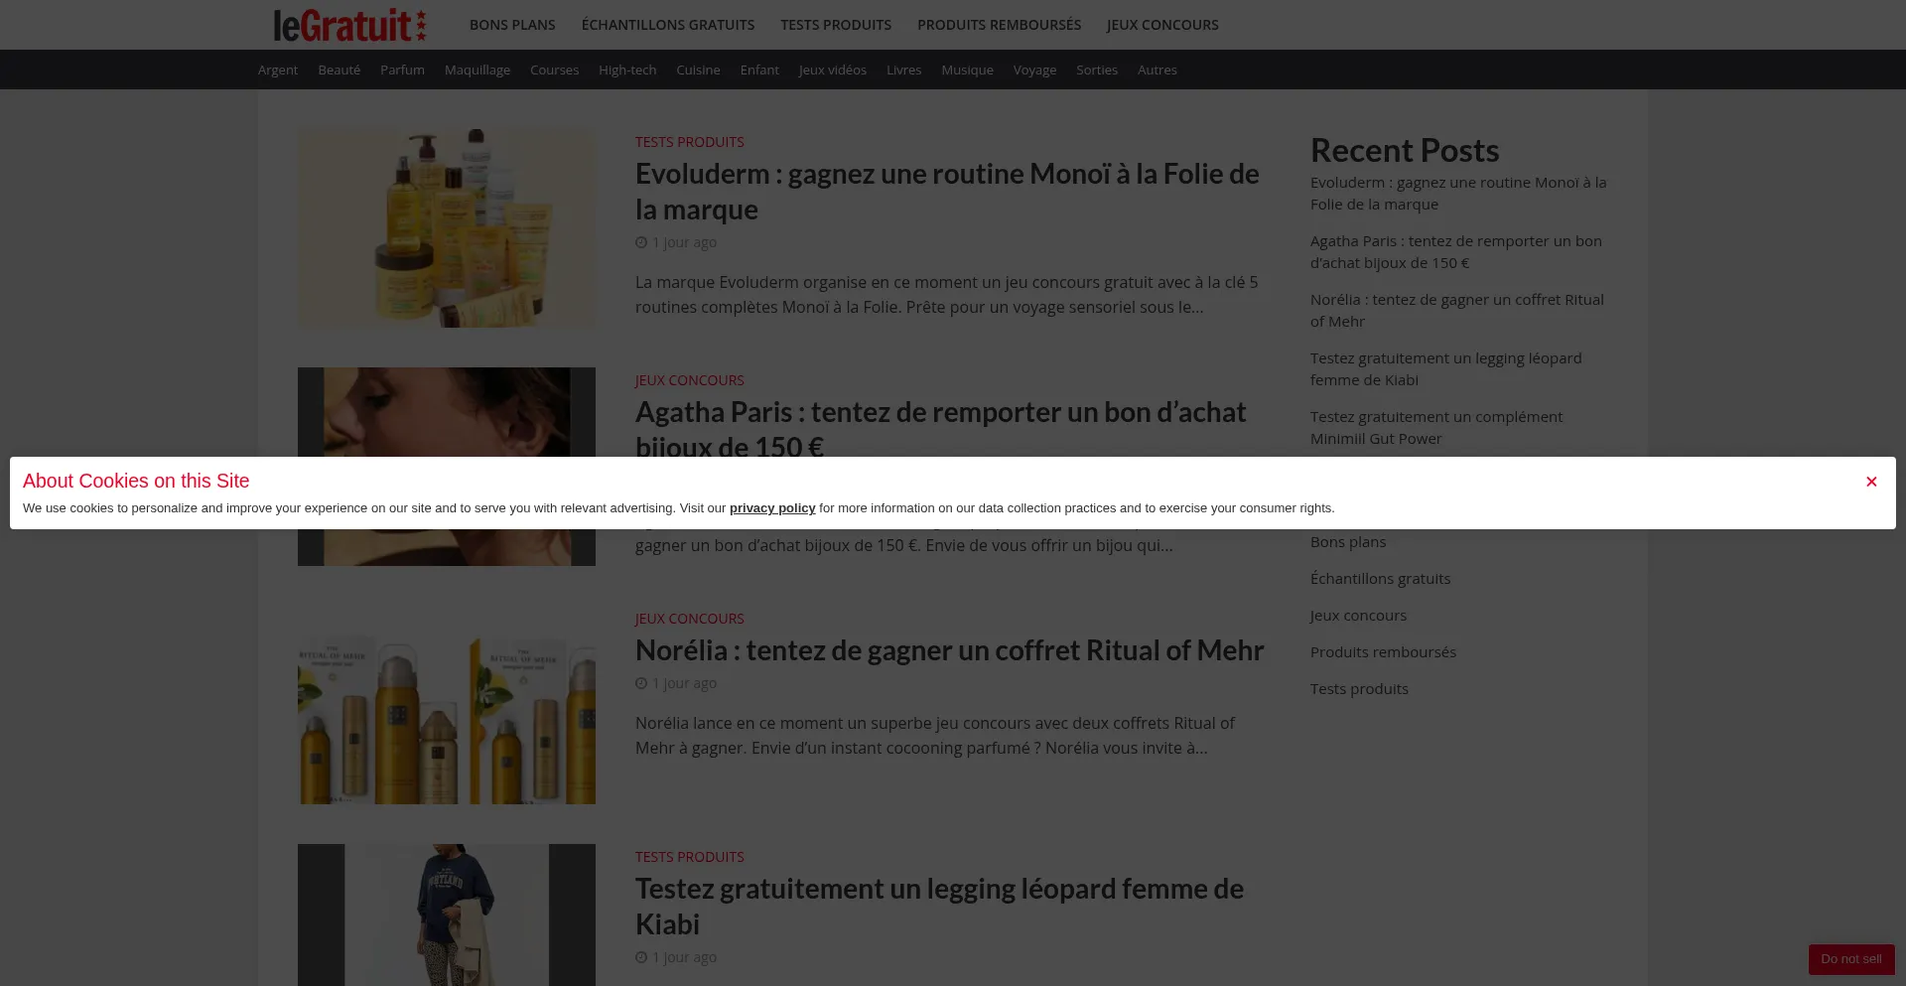Open the Bons plans sidebar category
Screen dimensions: 1906x986
pos(1348,542)
